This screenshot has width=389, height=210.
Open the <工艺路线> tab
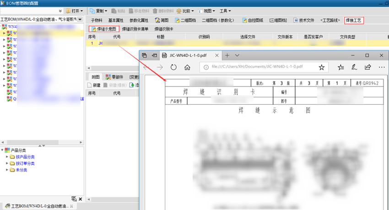[x=330, y=20]
